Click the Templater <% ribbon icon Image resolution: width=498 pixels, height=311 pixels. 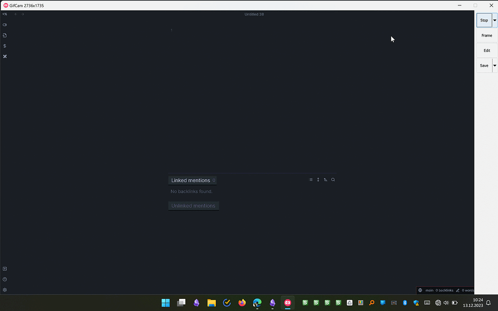[x=4, y=14]
